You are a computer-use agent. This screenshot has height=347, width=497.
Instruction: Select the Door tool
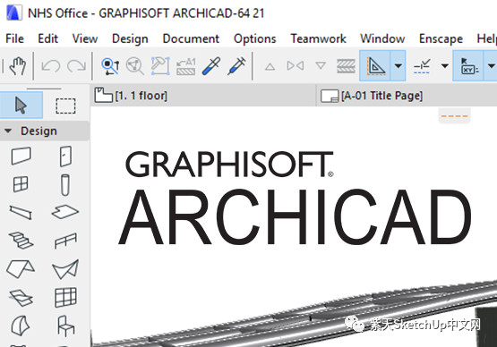[x=65, y=156]
